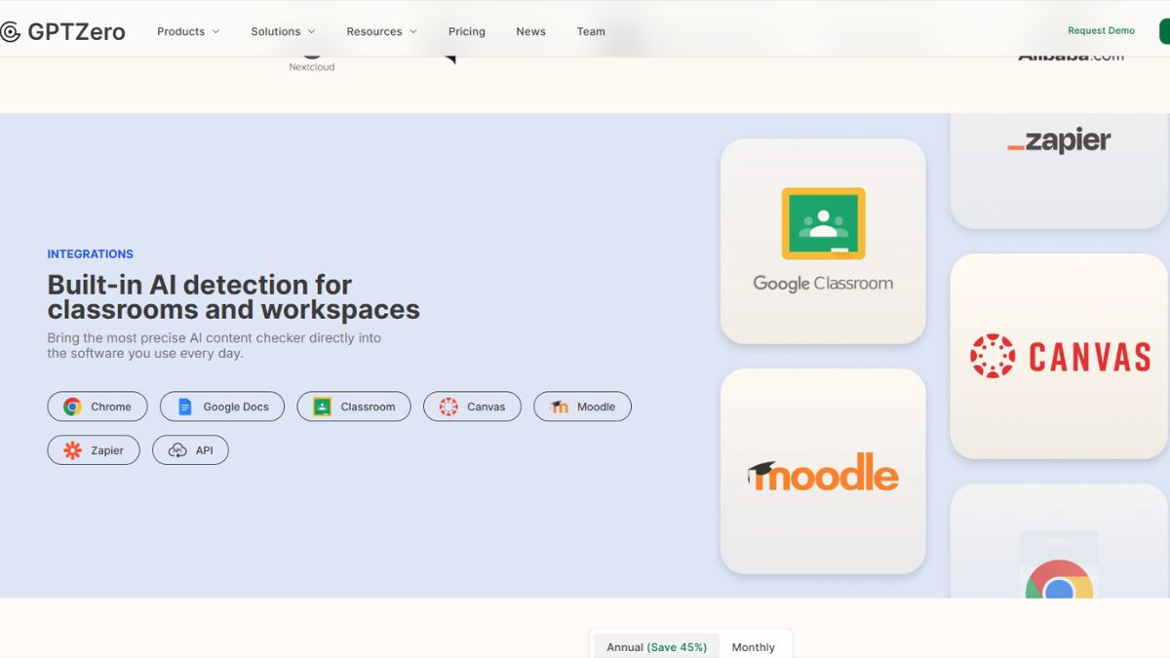Click the Moodle integration button
This screenshot has height=658, width=1170.
pyautogui.click(x=582, y=406)
